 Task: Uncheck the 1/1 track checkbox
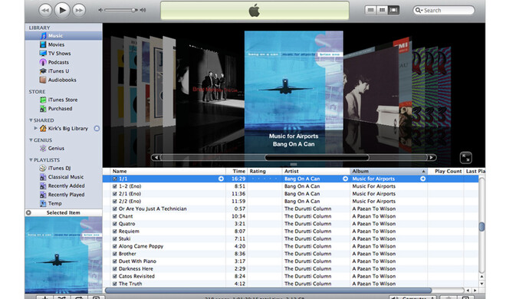tap(114, 179)
